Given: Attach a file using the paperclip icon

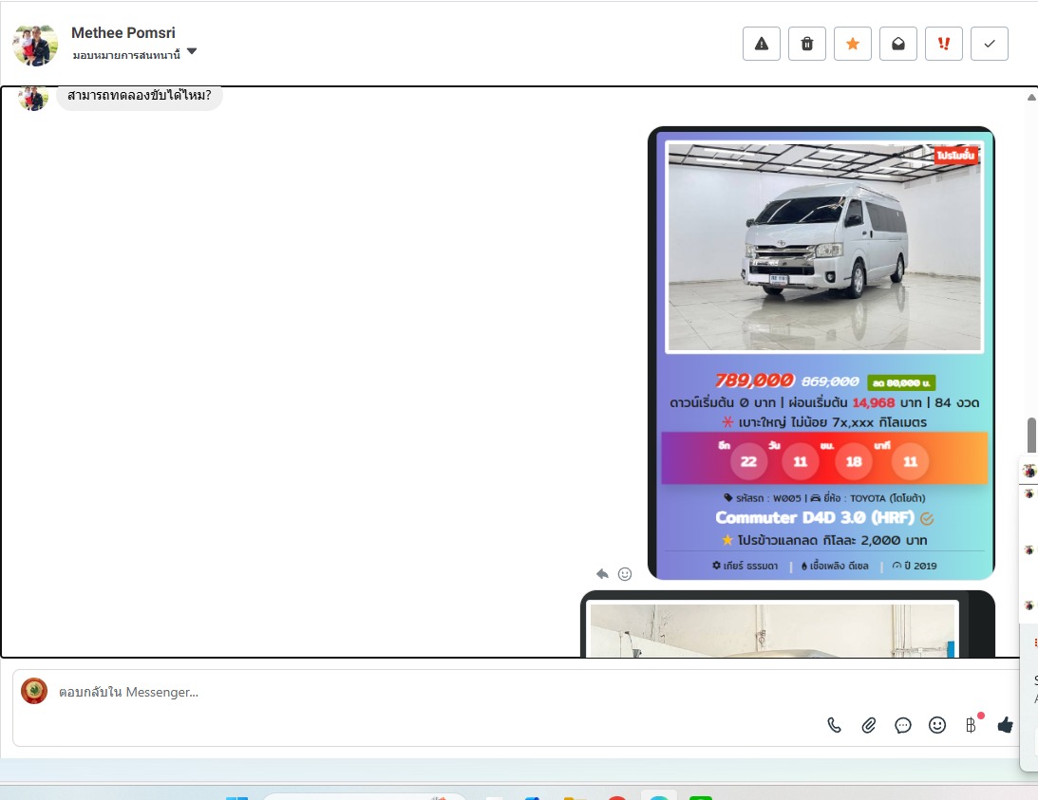Looking at the screenshot, I should 868,725.
